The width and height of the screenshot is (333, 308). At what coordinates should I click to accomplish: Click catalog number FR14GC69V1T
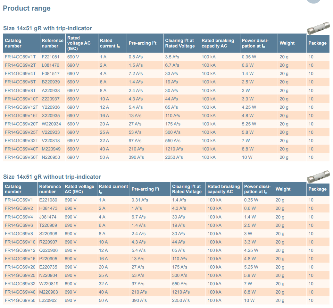coord(20,57)
